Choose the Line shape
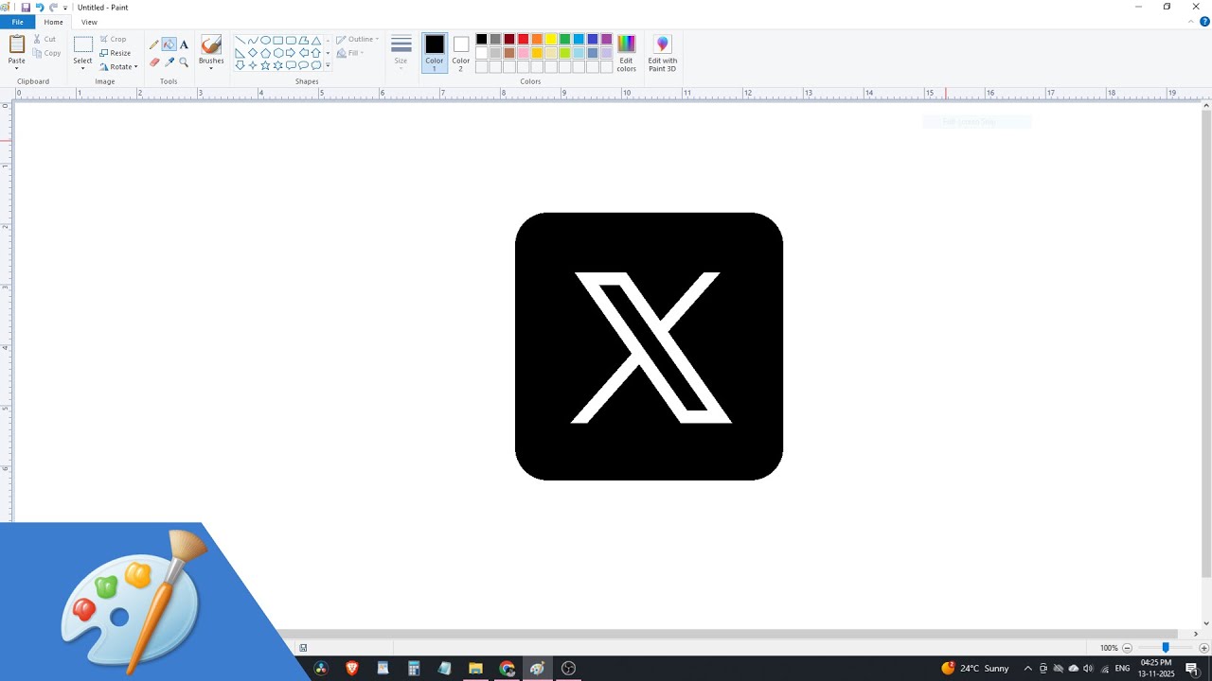1212x681 pixels. (x=240, y=41)
